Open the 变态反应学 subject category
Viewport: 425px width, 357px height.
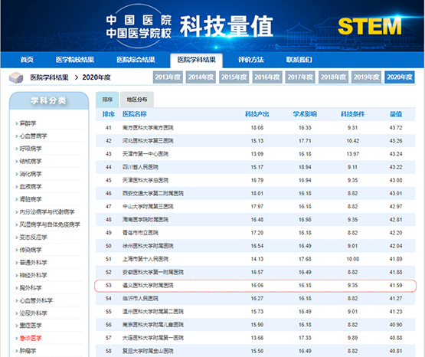point(33,237)
